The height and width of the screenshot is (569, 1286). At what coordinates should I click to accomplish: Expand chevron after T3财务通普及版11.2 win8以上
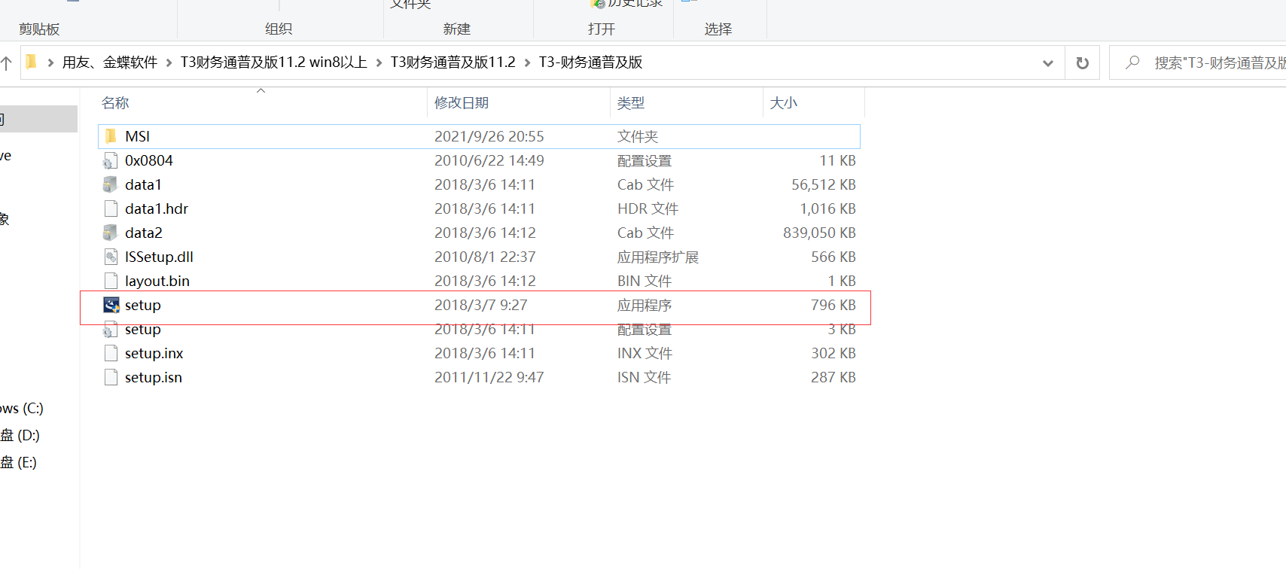pos(379,62)
